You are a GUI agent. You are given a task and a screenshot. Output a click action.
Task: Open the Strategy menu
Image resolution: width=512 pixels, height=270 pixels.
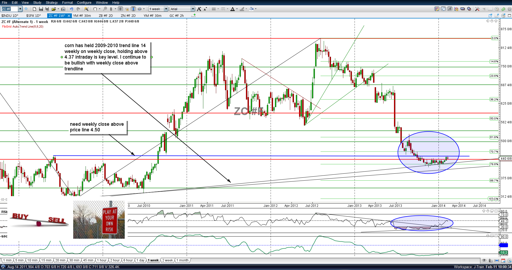click(x=52, y=2)
